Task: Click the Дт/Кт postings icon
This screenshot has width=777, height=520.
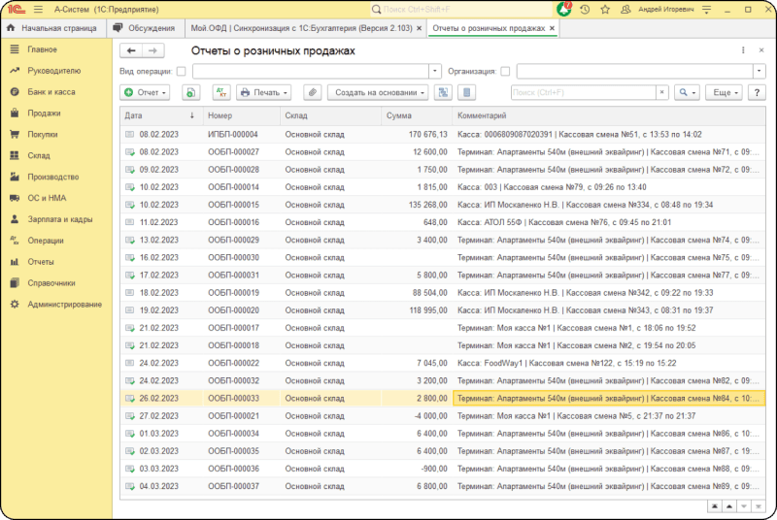Action: pyautogui.click(x=220, y=92)
